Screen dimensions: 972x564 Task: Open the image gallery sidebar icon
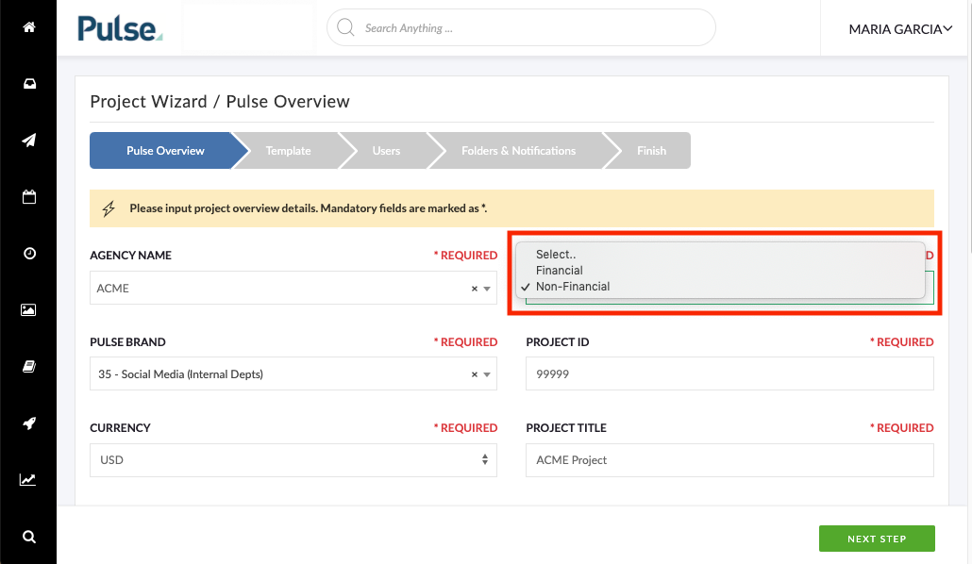28,310
